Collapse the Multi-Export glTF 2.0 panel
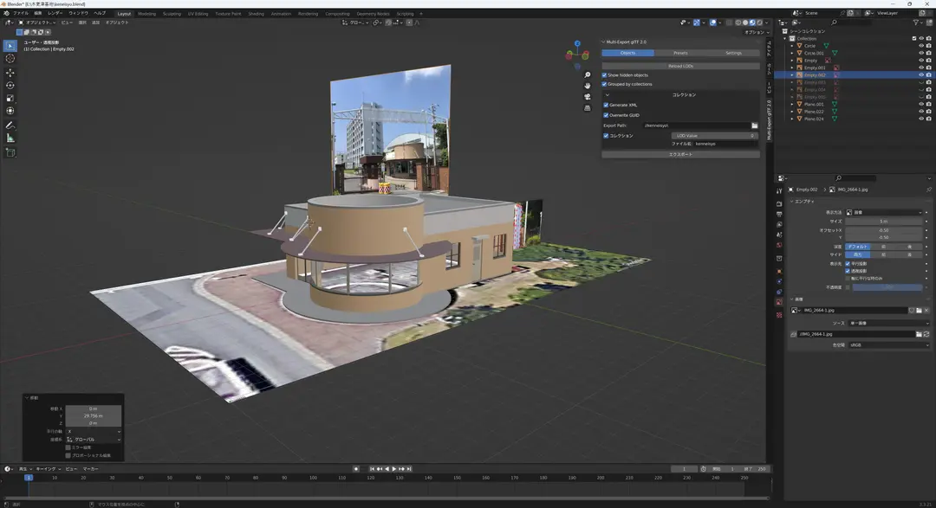Screen dimensions: 936x508 click(x=603, y=42)
